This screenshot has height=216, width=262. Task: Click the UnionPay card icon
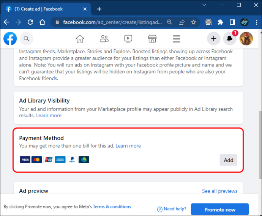pos(49,160)
